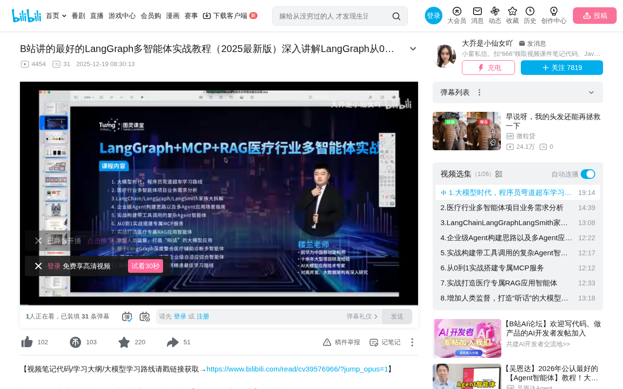The image size is (623, 389).
Task: Click 试看30秒 preview button
Action: [x=146, y=266]
